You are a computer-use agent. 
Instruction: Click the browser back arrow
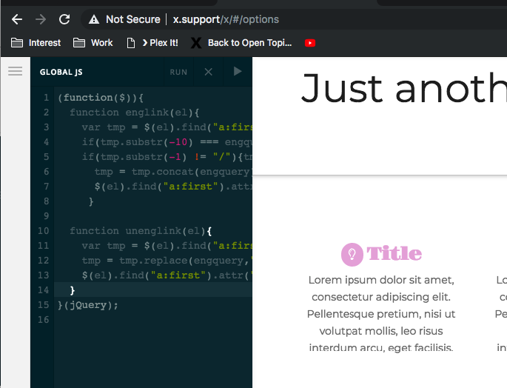[17, 19]
